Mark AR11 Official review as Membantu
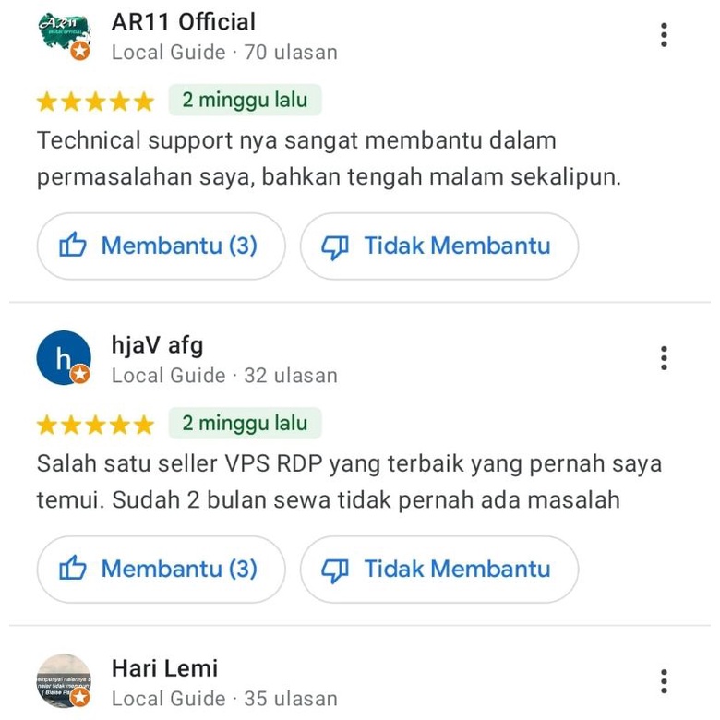Screen dimensions: 720x720 [x=161, y=246]
